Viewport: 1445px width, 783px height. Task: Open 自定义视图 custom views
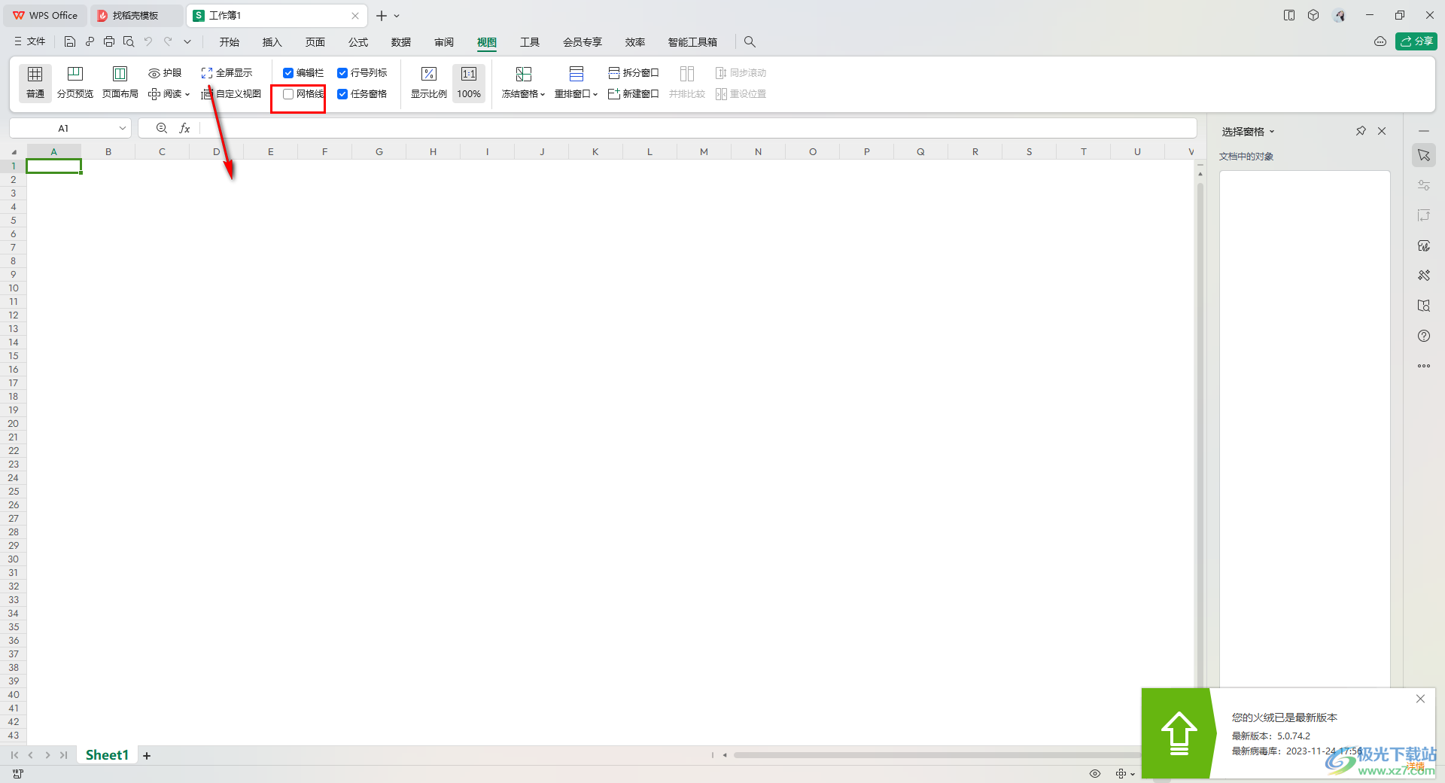point(231,94)
